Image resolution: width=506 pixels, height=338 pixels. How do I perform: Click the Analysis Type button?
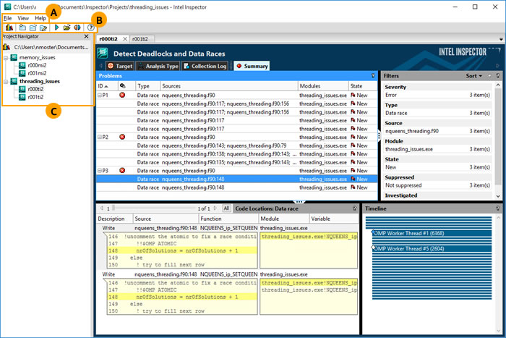[x=159, y=66]
